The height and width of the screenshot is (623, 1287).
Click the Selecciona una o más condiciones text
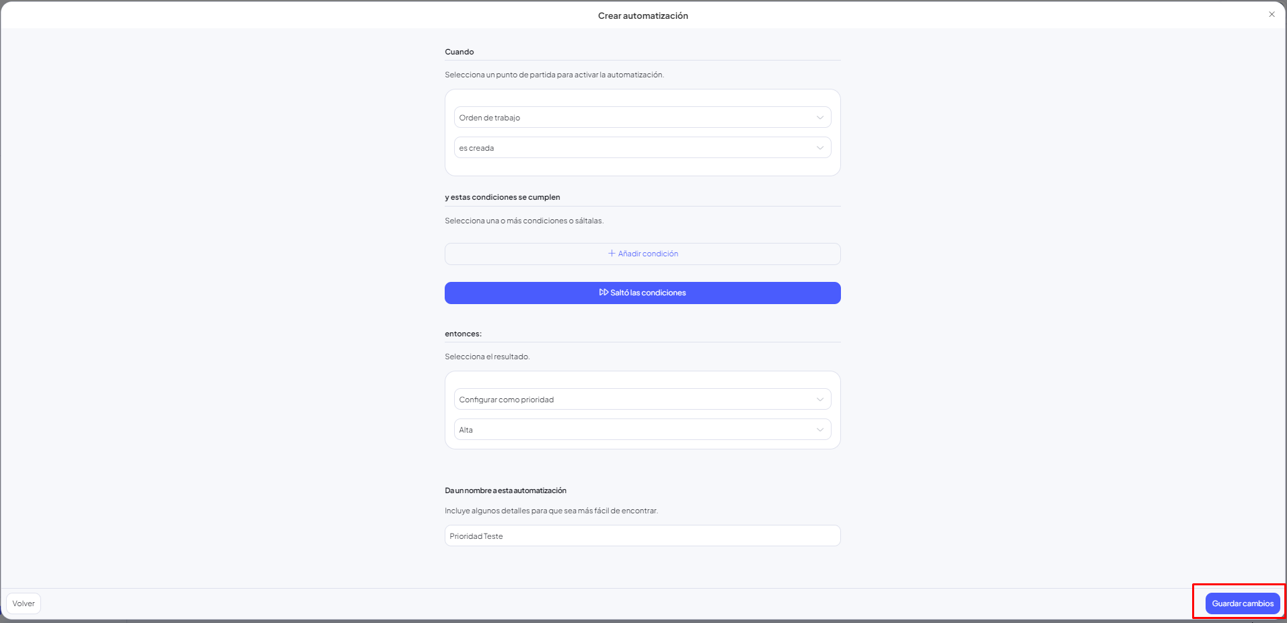pos(524,221)
